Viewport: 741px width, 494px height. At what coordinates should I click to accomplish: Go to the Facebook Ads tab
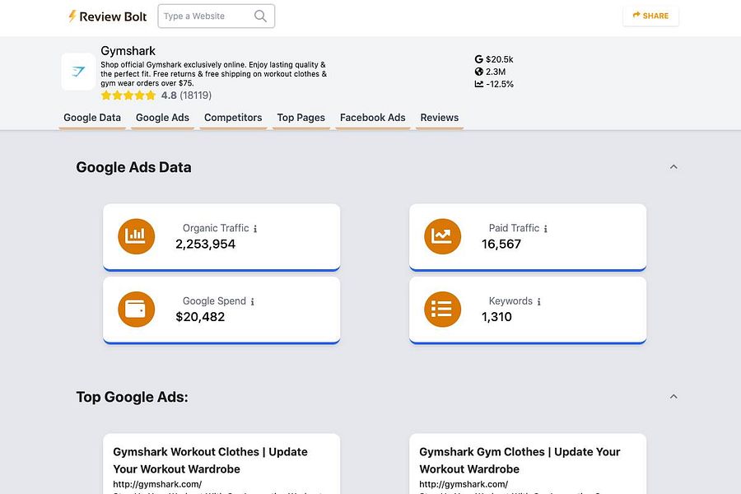[x=372, y=118]
